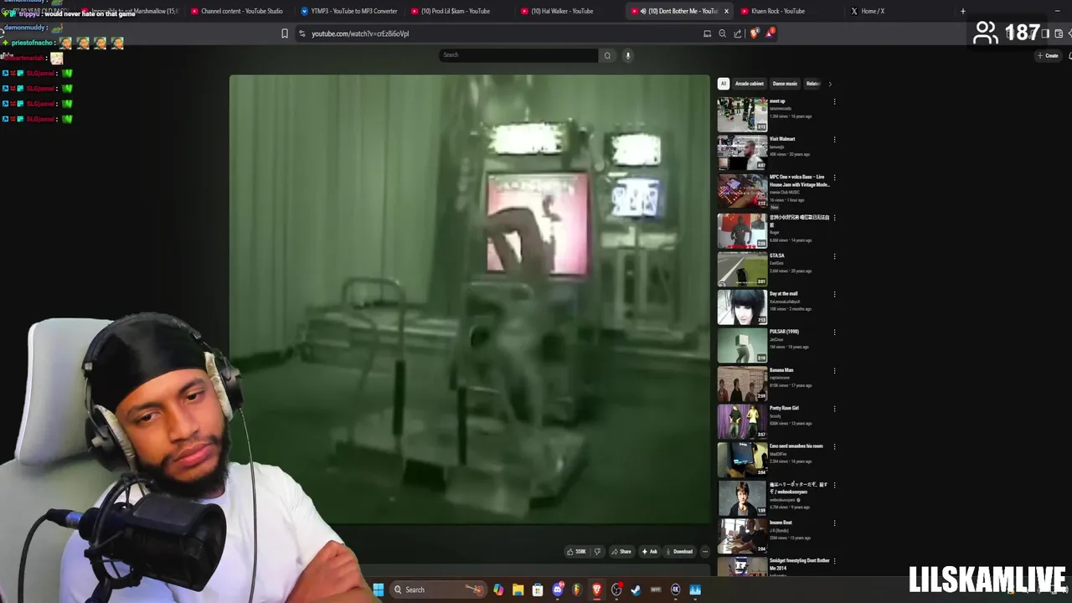
Task: Click the zoom magnifier icon in address bar
Action: pos(722,33)
